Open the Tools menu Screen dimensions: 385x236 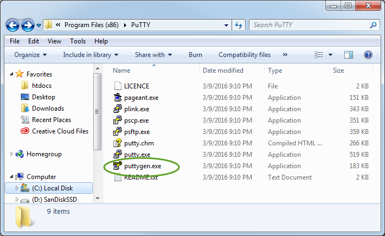point(78,41)
